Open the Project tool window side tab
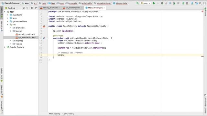Screen dimensions: 207x116 [2, 13]
